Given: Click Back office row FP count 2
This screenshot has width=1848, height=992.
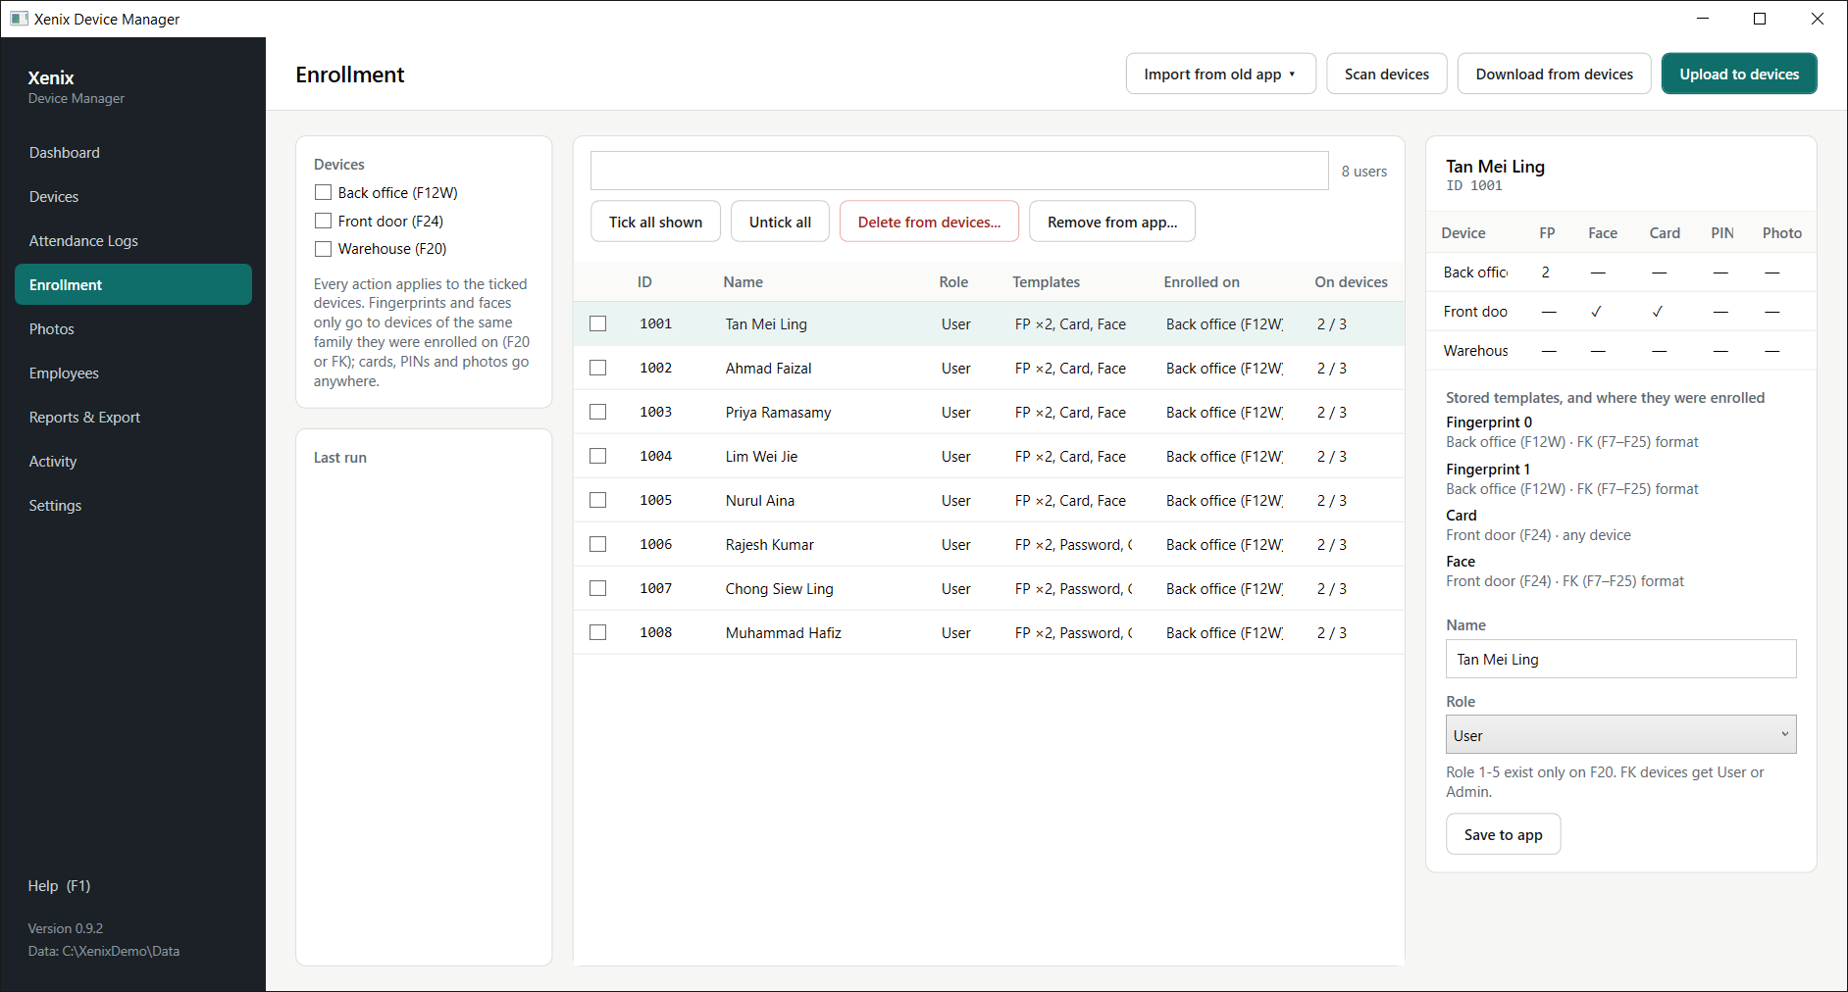Looking at the screenshot, I should pos(1546,272).
